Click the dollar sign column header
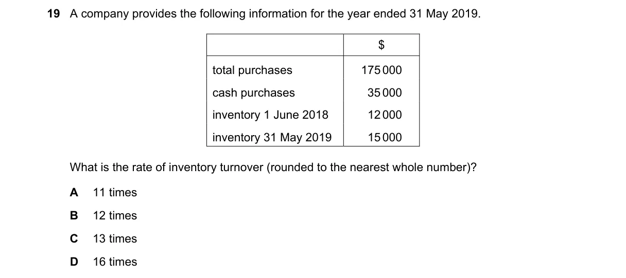This screenshot has width=626, height=278. point(381,45)
